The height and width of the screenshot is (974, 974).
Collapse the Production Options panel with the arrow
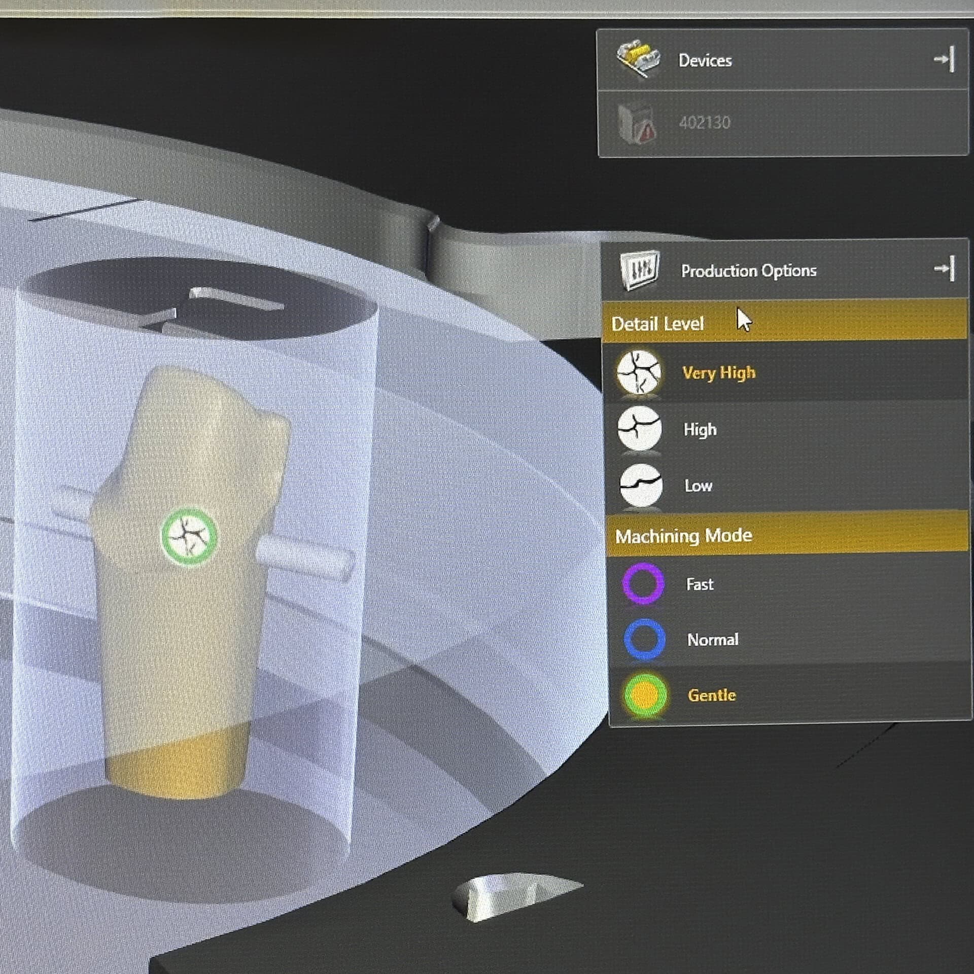(945, 268)
